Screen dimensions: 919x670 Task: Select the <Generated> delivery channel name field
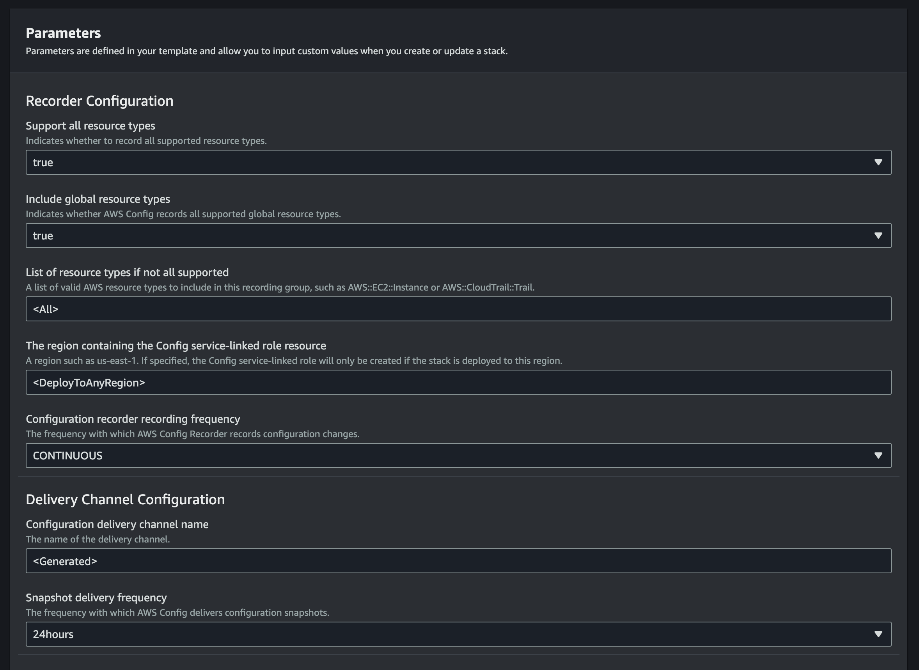458,561
